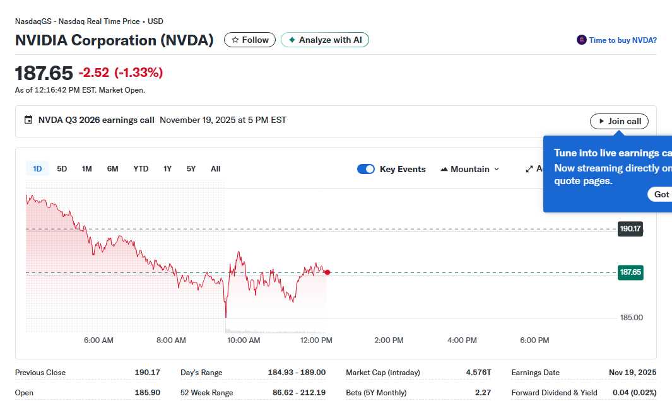Open chart style options next to Mountain

[x=498, y=168]
